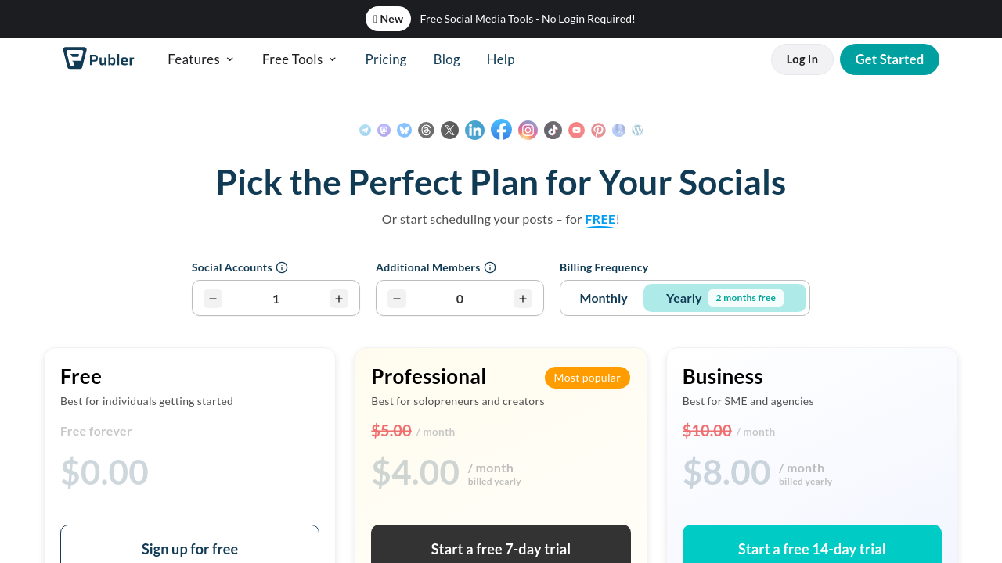Click the Log In button
Screen dimensions: 1002x563
(802, 59)
